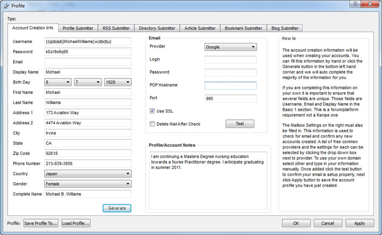Click the Apply button

[360, 223]
